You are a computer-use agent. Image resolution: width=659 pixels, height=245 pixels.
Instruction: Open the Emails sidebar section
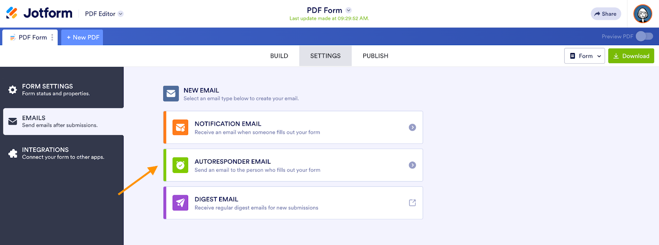(x=62, y=121)
